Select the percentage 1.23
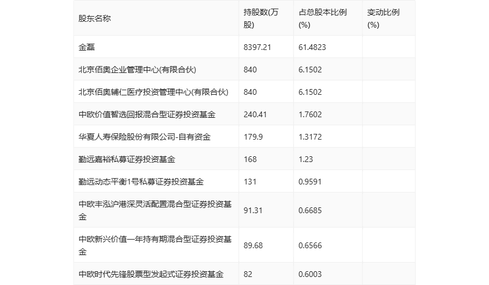 (305, 159)
